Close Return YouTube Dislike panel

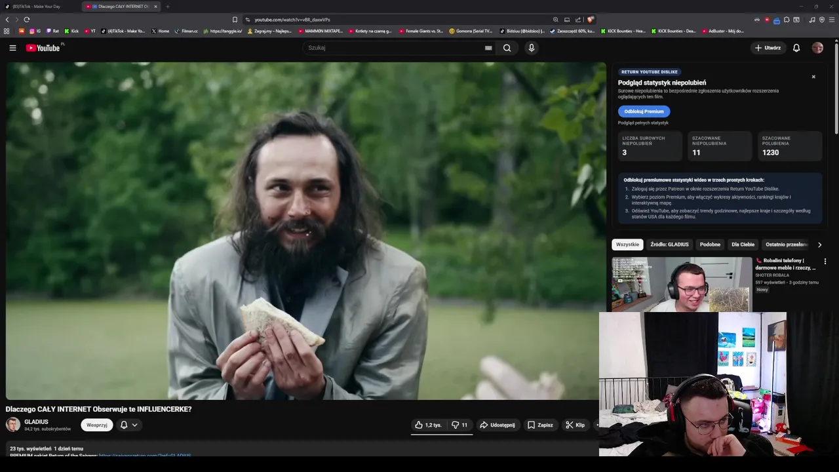point(813,77)
